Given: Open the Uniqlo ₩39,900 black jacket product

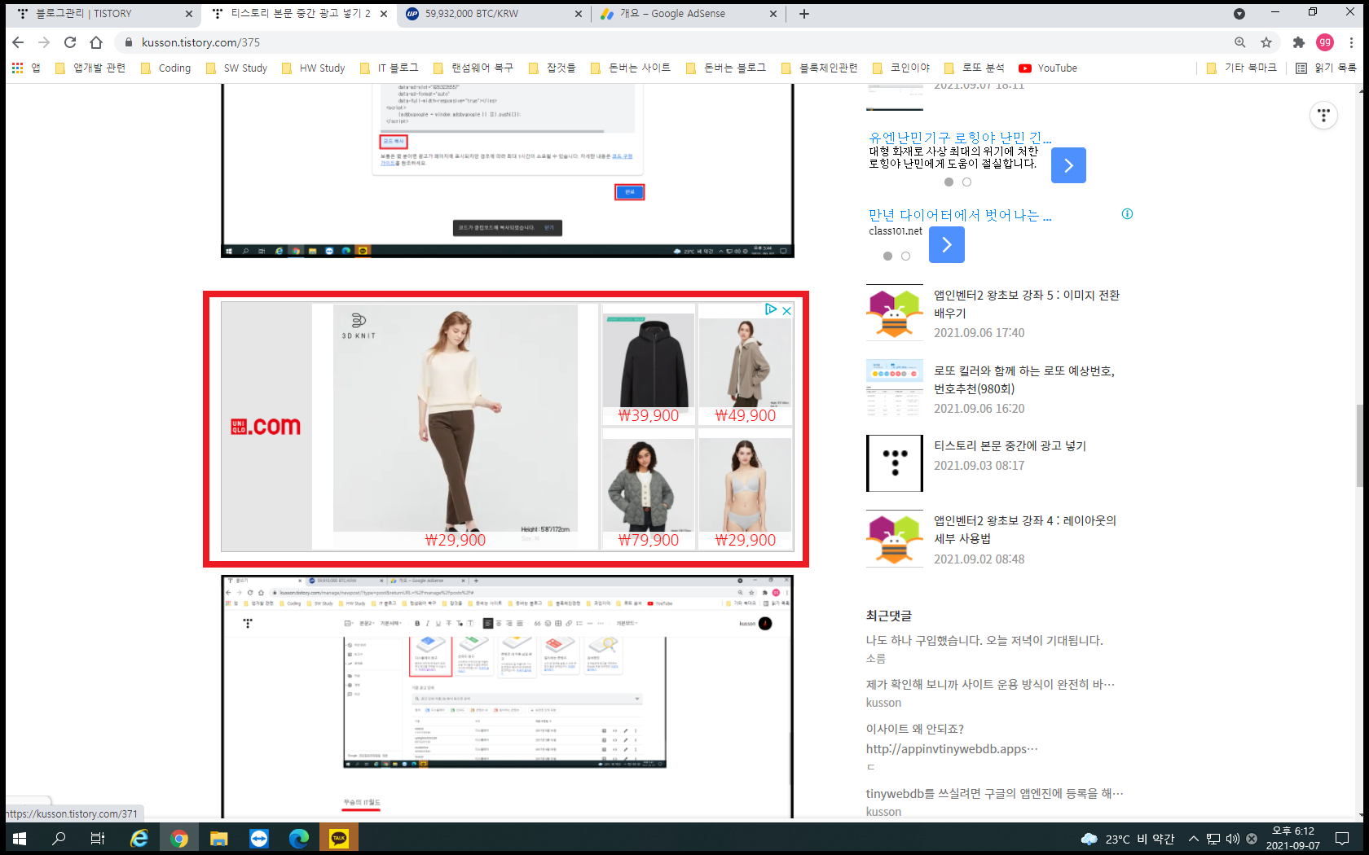Looking at the screenshot, I should tap(649, 365).
